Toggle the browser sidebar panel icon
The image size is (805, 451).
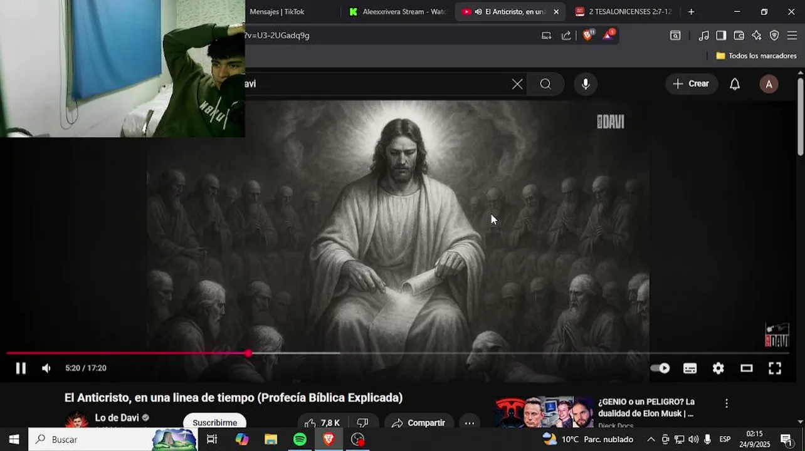click(x=721, y=36)
